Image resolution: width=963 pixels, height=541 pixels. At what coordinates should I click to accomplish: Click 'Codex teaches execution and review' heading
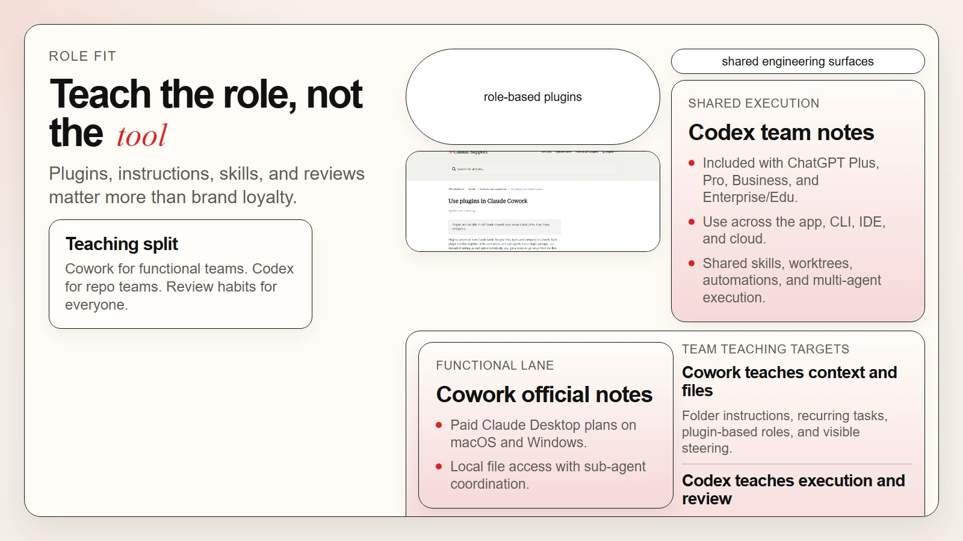pyautogui.click(x=793, y=490)
